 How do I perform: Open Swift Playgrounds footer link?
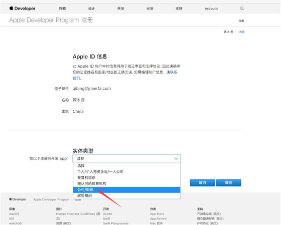pyautogui.click(x=116, y=223)
